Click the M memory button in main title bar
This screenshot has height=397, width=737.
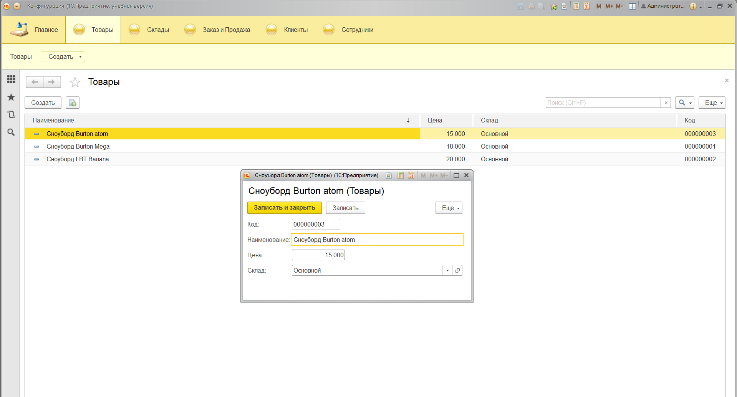pos(599,6)
